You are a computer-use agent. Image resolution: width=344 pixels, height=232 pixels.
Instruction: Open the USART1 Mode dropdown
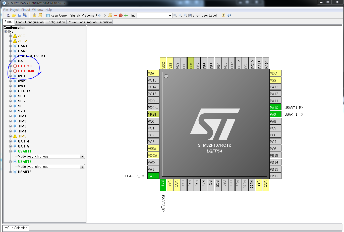pyautogui.click(x=82, y=157)
